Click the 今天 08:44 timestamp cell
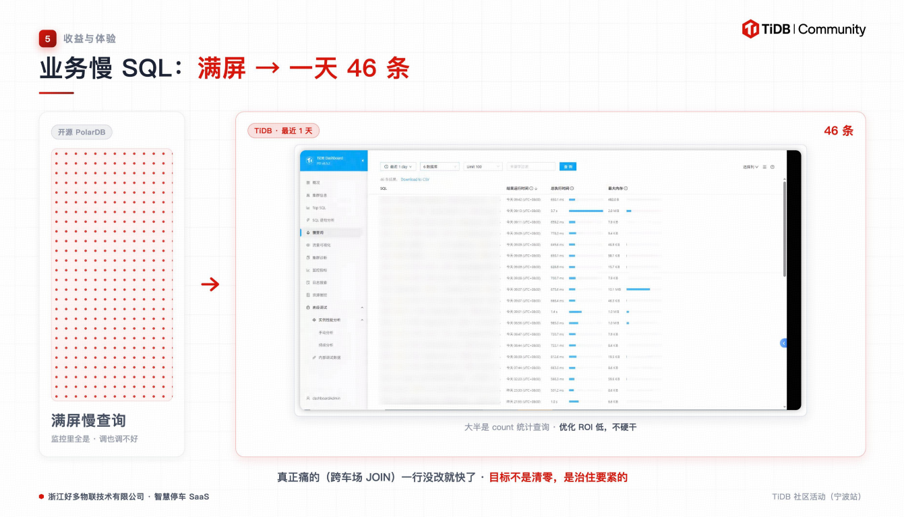The image size is (904, 517). (523, 345)
